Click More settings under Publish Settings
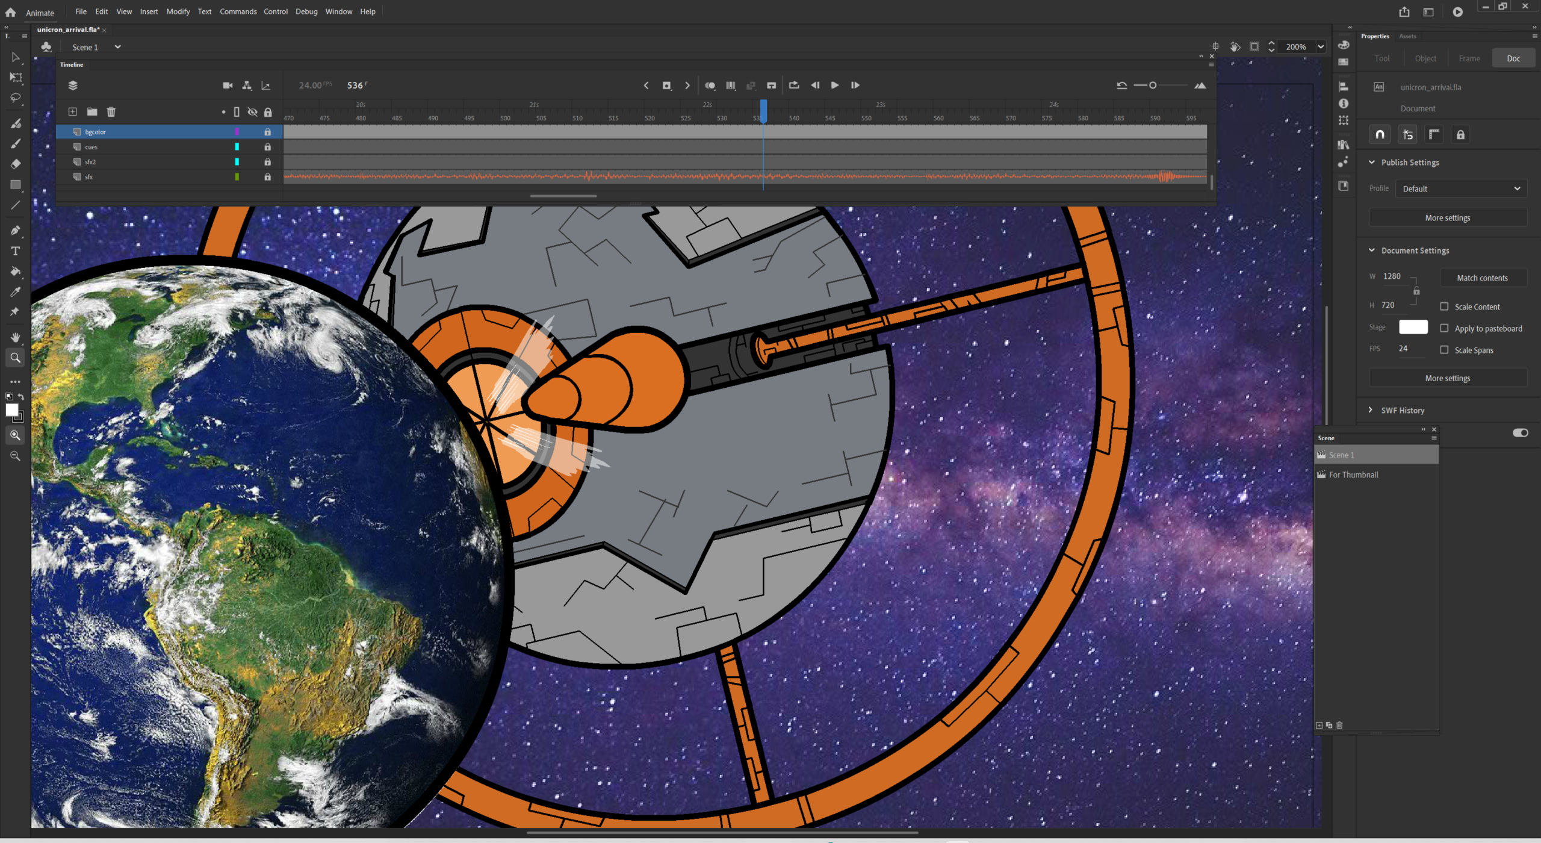This screenshot has width=1541, height=843. tap(1448, 218)
